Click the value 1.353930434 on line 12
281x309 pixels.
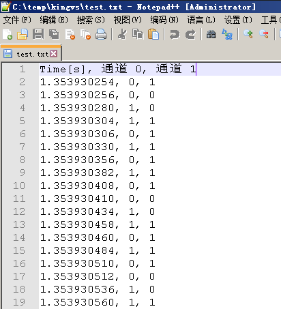[77, 211]
